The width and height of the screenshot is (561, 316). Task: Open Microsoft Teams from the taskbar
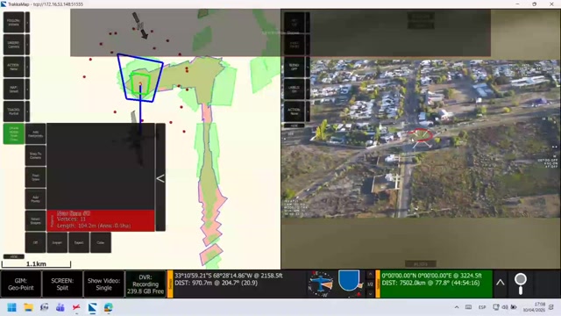coord(60,307)
